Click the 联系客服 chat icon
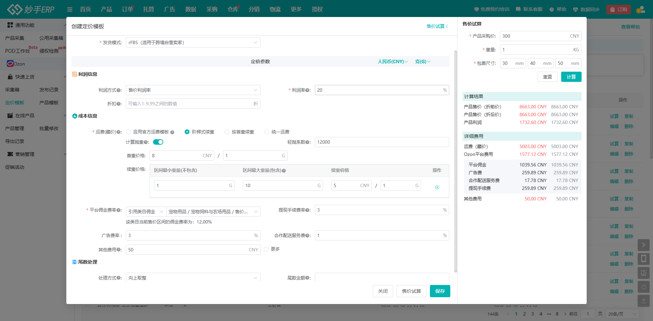The image size is (653, 321). point(518,10)
